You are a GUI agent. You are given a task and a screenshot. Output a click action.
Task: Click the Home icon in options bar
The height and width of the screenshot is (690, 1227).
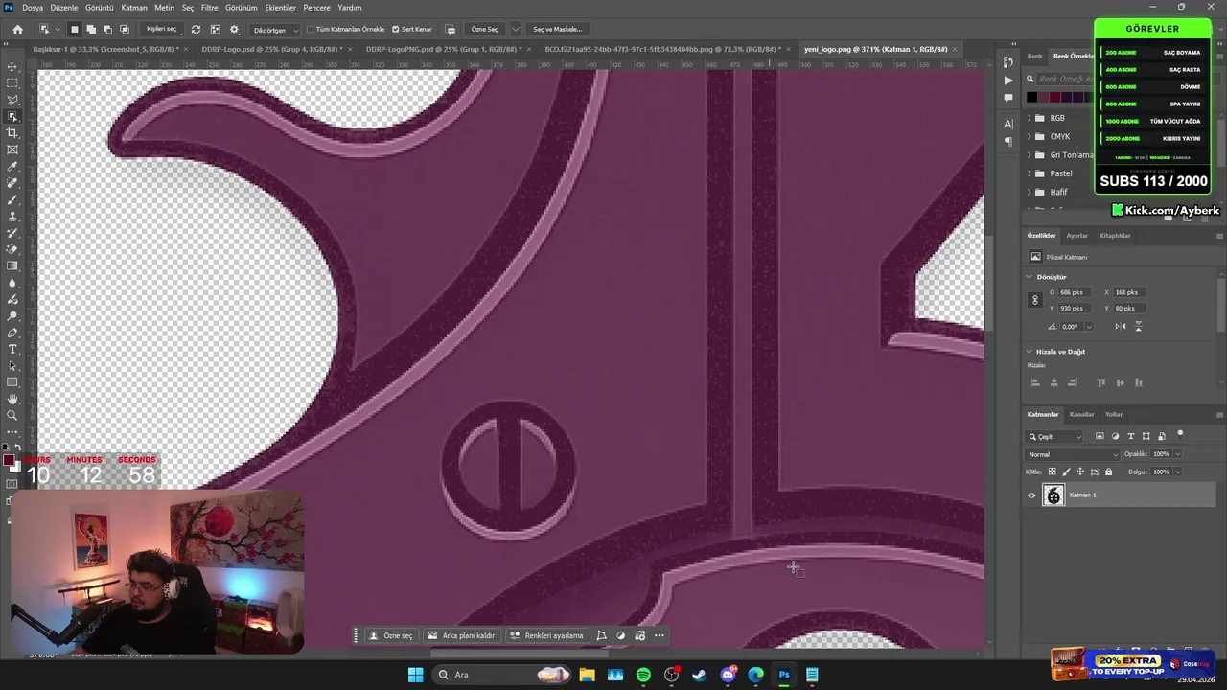17,29
